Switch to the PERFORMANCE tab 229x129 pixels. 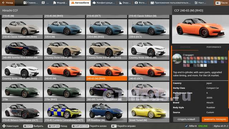coord(214,47)
